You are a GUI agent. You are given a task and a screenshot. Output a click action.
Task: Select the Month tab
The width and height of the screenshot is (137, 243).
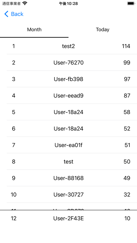coord(34,29)
